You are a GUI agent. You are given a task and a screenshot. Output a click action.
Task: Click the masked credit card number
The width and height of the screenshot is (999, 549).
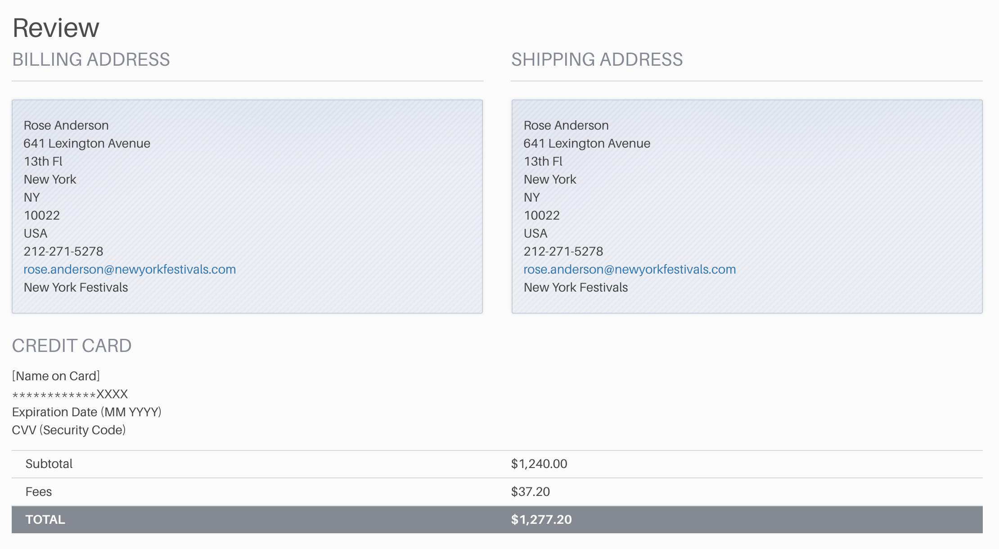(x=70, y=394)
